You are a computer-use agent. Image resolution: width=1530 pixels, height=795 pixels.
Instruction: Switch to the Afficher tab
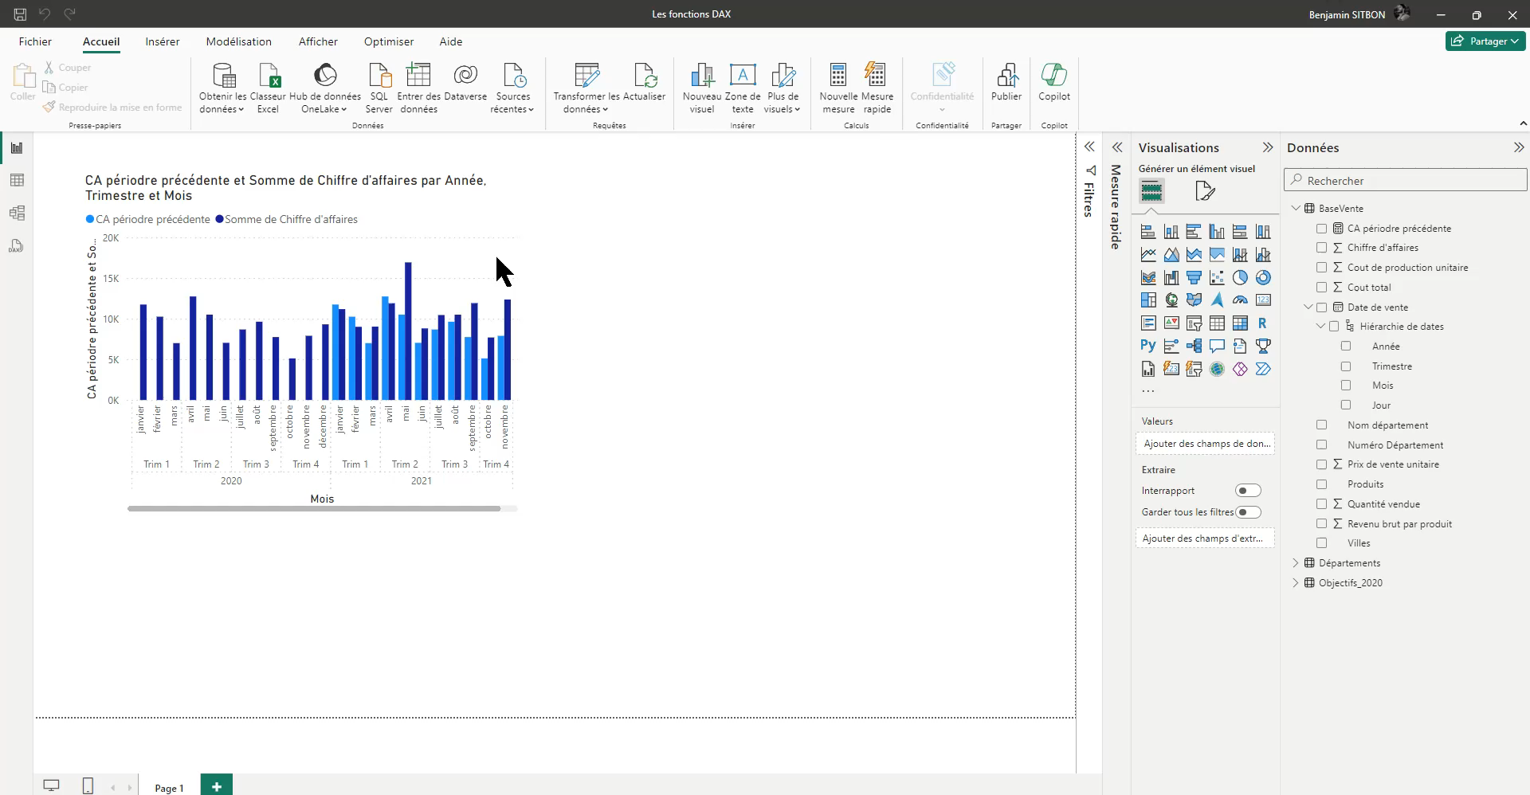click(x=318, y=41)
